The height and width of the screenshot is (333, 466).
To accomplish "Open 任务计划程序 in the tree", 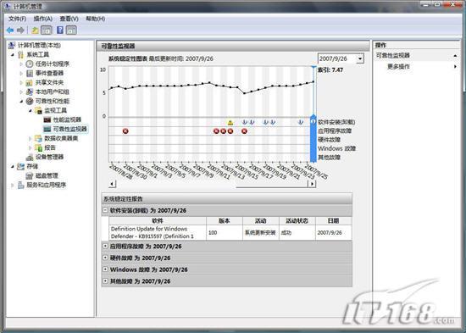I will point(53,64).
